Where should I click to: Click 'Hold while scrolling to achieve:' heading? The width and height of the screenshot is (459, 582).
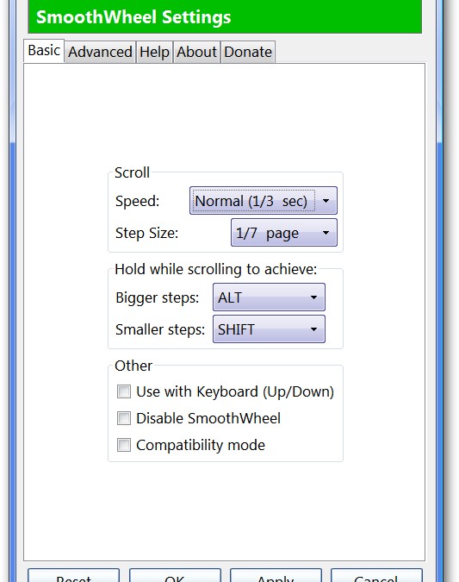(216, 270)
